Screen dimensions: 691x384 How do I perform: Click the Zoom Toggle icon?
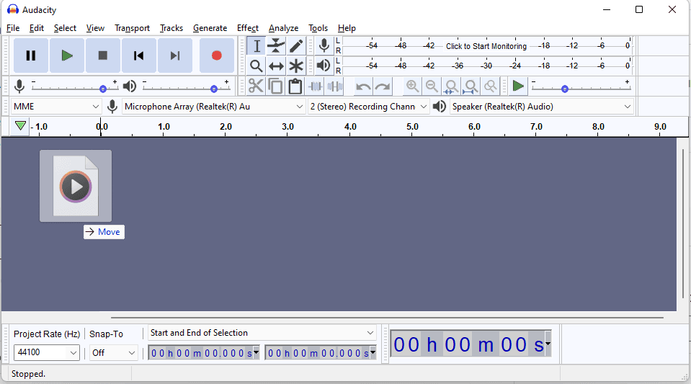coord(491,86)
